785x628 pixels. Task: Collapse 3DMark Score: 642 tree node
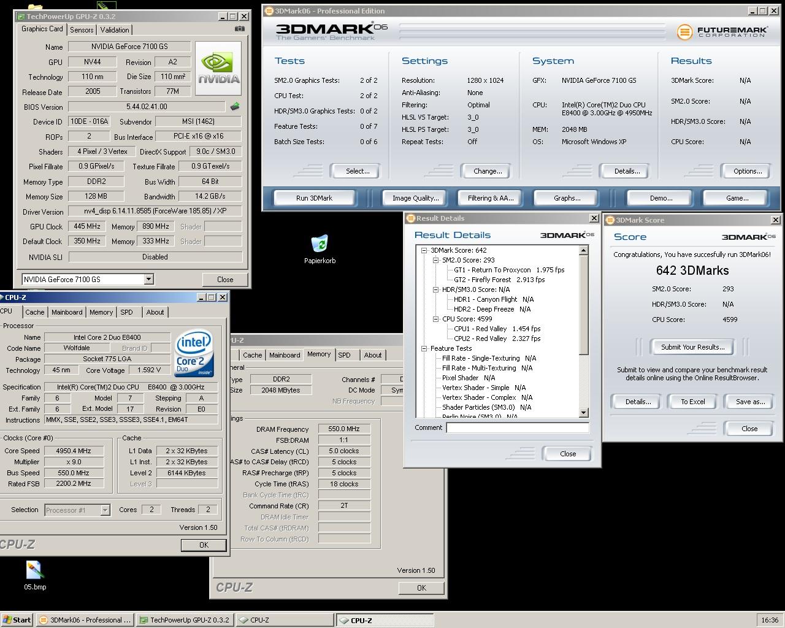(x=424, y=250)
